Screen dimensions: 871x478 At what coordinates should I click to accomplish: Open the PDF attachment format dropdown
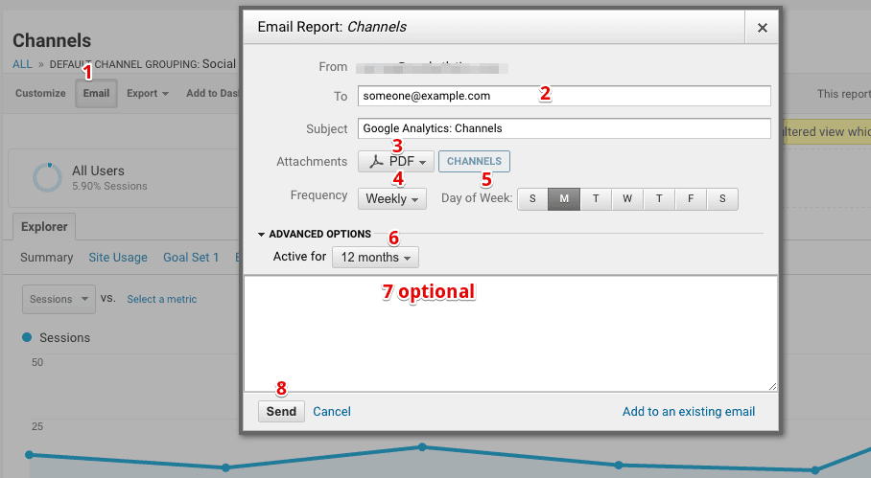[395, 161]
